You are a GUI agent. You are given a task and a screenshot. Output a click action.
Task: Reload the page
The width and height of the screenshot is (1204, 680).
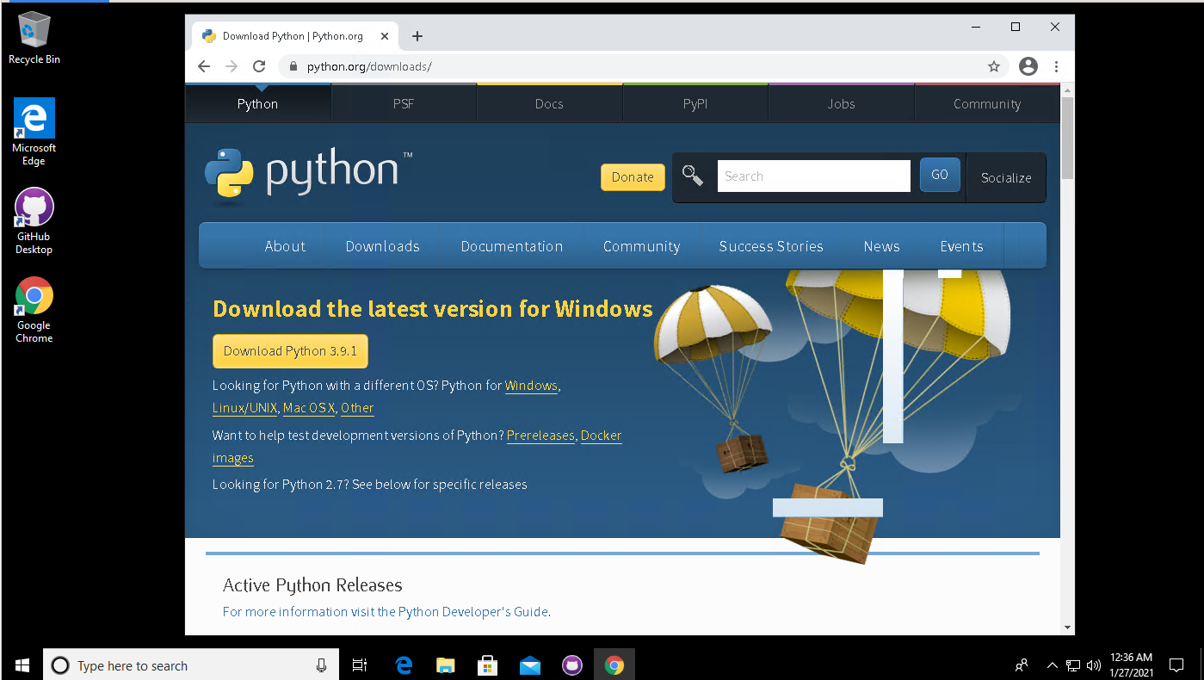pos(259,66)
